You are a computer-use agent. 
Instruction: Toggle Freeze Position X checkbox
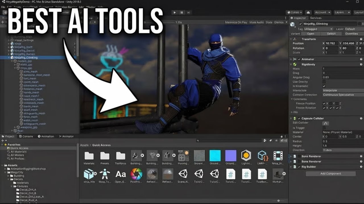click(x=324, y=103)
